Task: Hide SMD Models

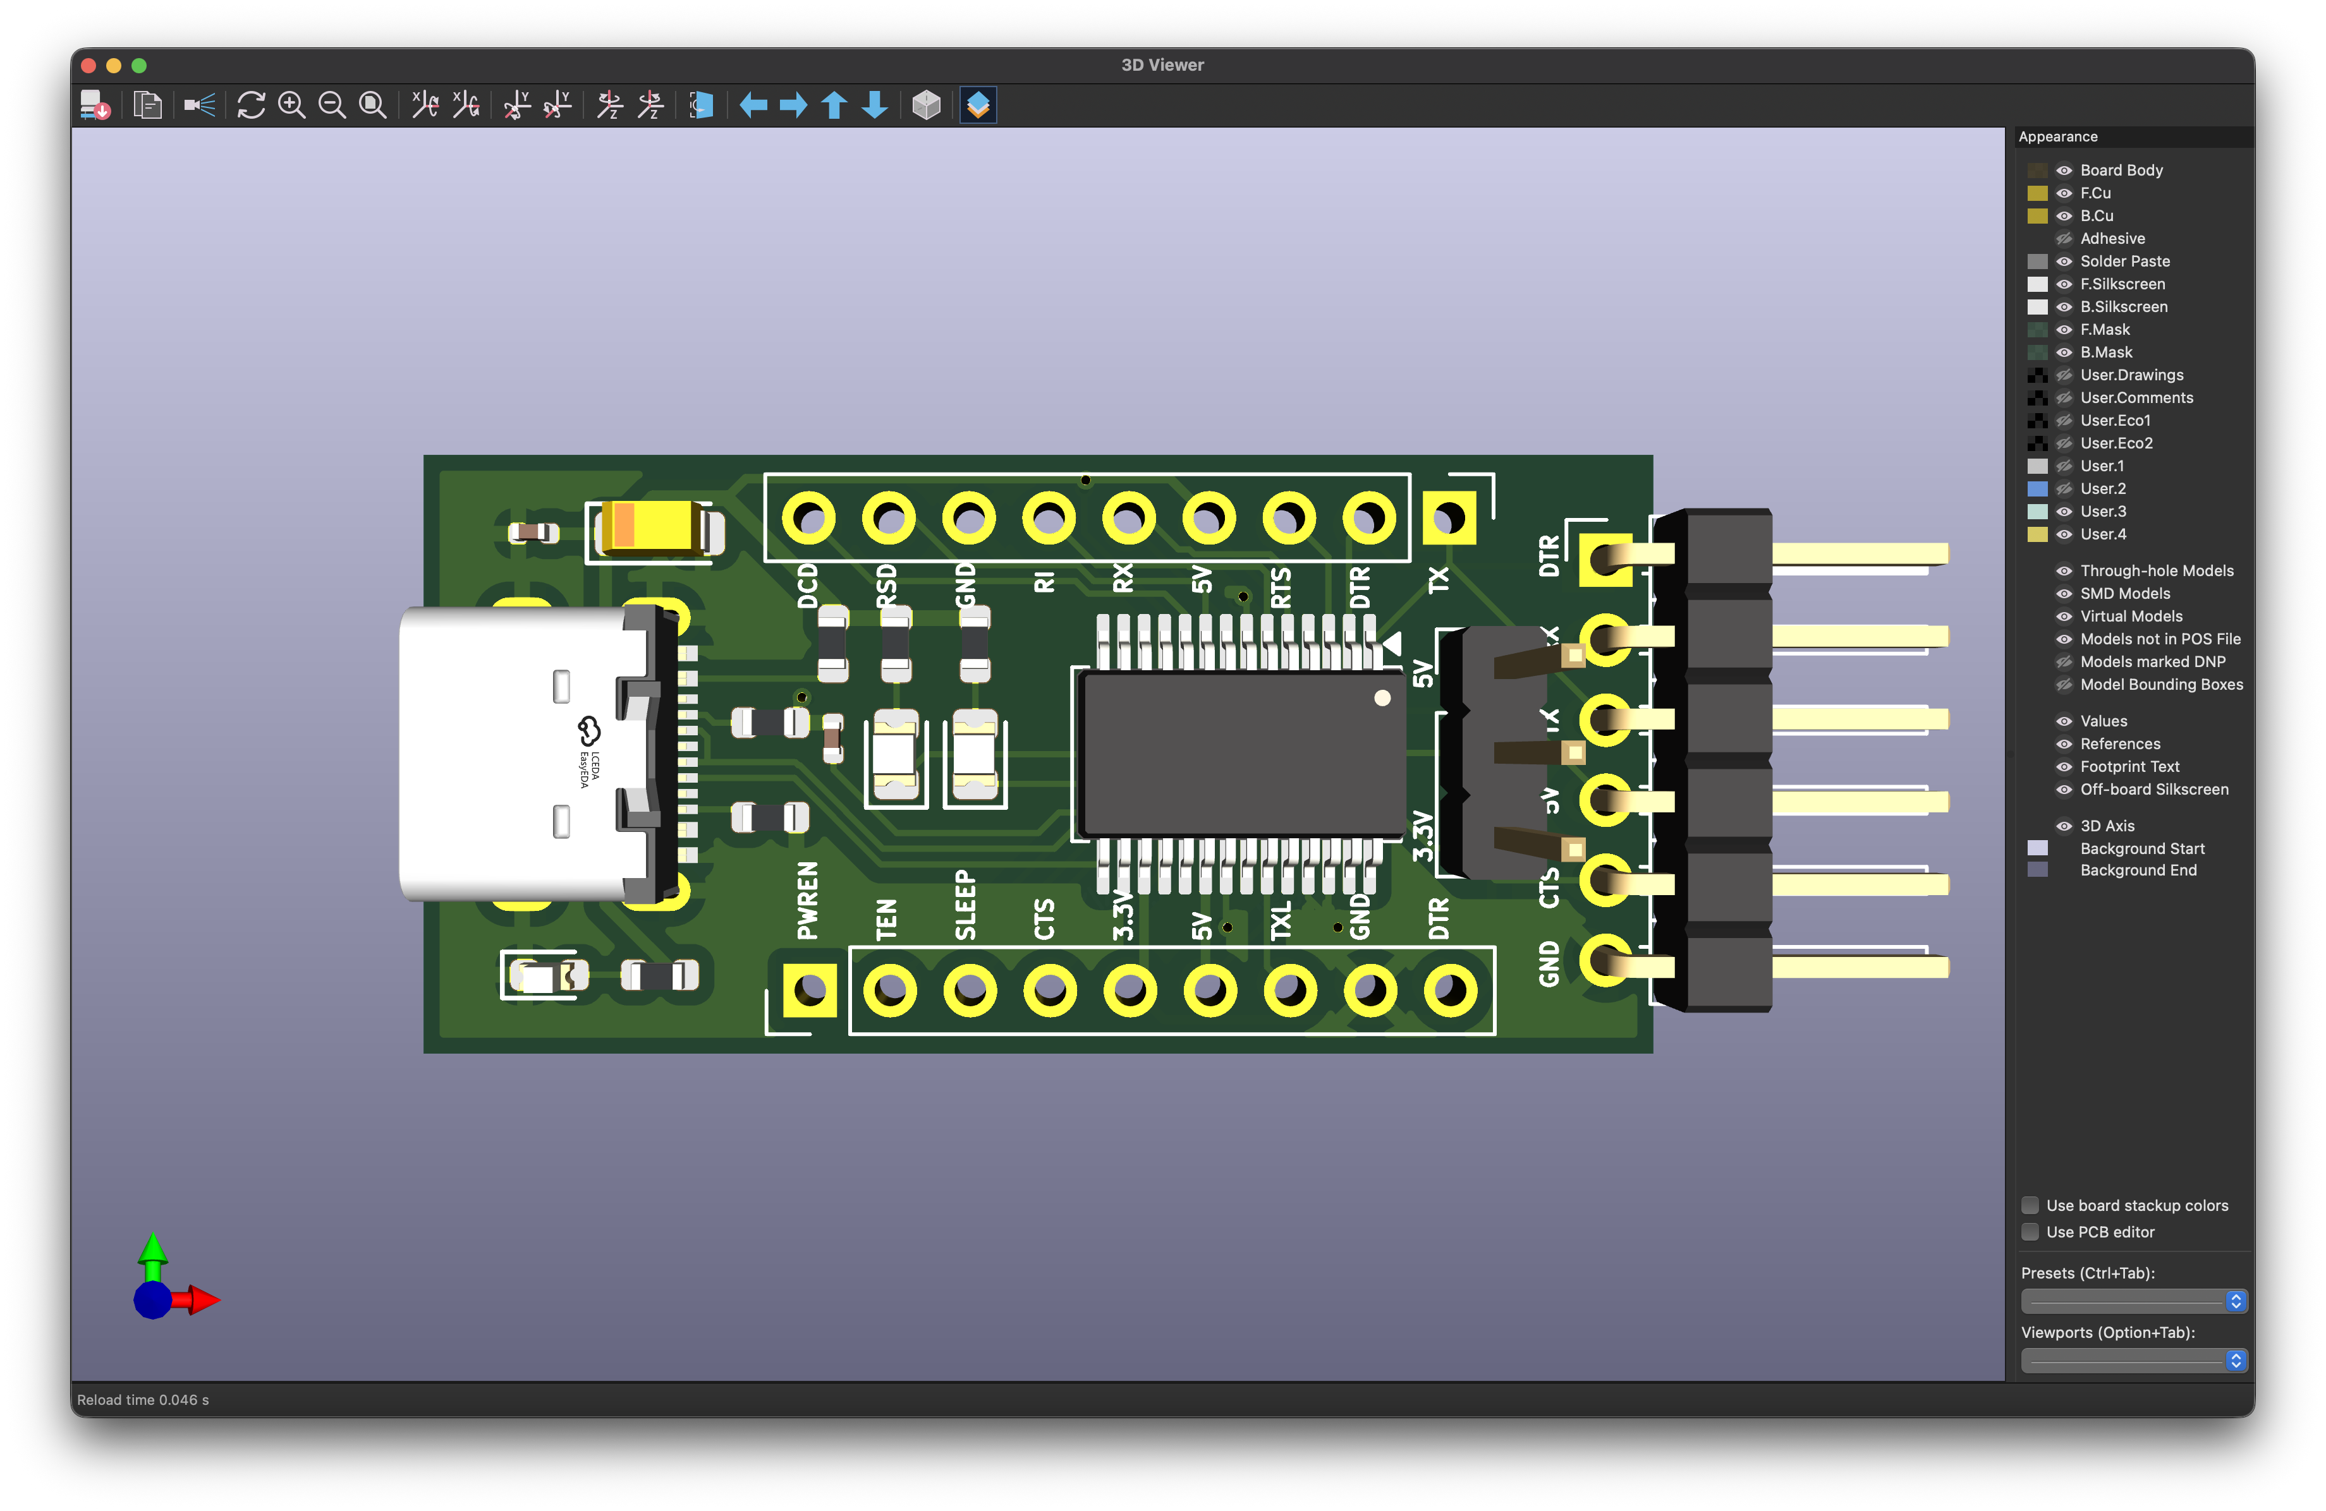Action: pos(2064,594)
